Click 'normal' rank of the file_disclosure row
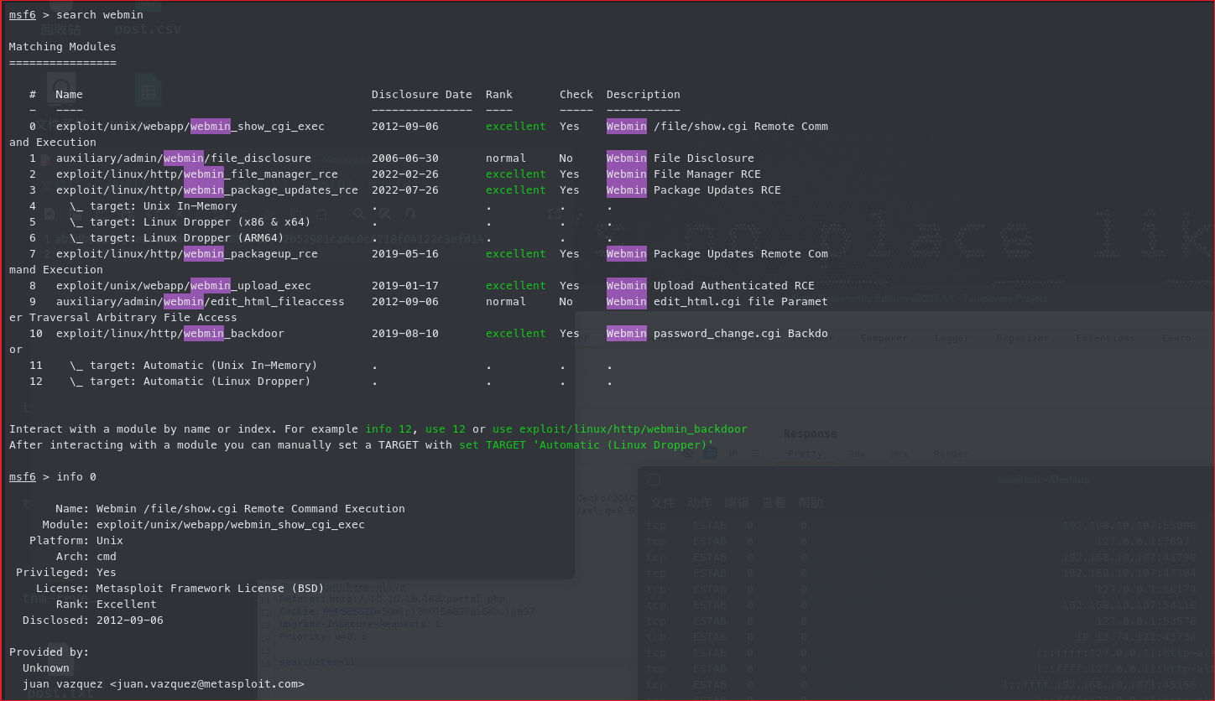This screenshot has height=701, width=1215. point(506,158)
